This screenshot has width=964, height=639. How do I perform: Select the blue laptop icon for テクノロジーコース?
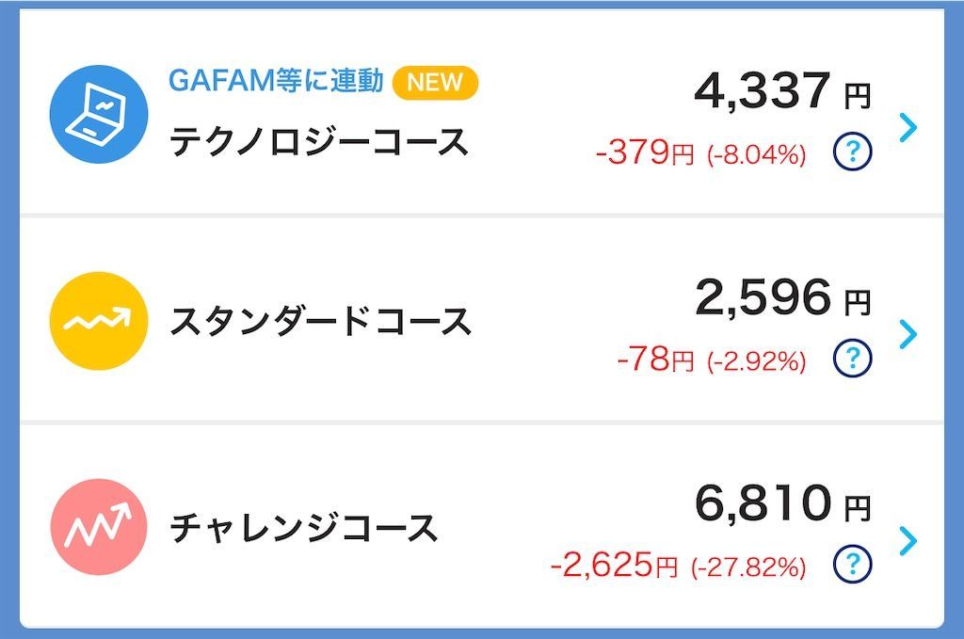click(x=98, y=113)
